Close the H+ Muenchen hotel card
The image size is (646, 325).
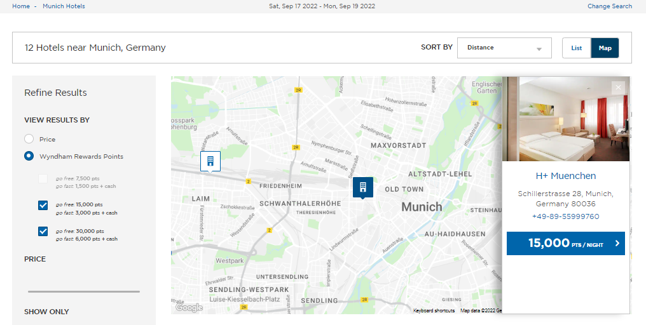click(x=618, y=87)
